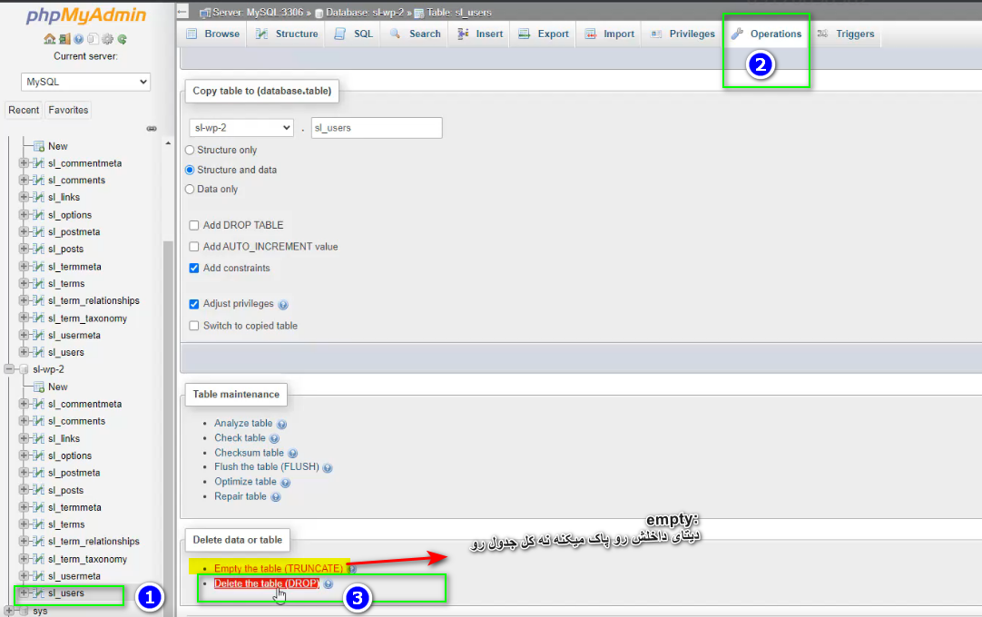Click the wrench icon on Operations tab
This screenshot has height=617, width=982.
click(738, 34)
